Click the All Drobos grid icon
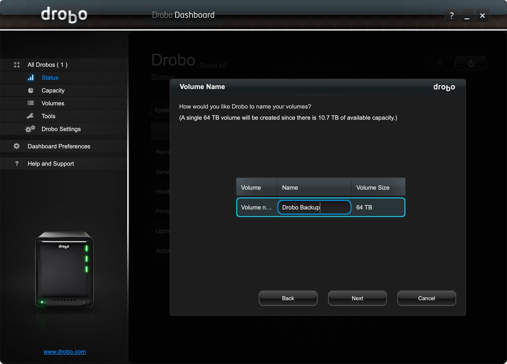Image resolution: width=507 pixels, height=364 pixels. (17, 65)
